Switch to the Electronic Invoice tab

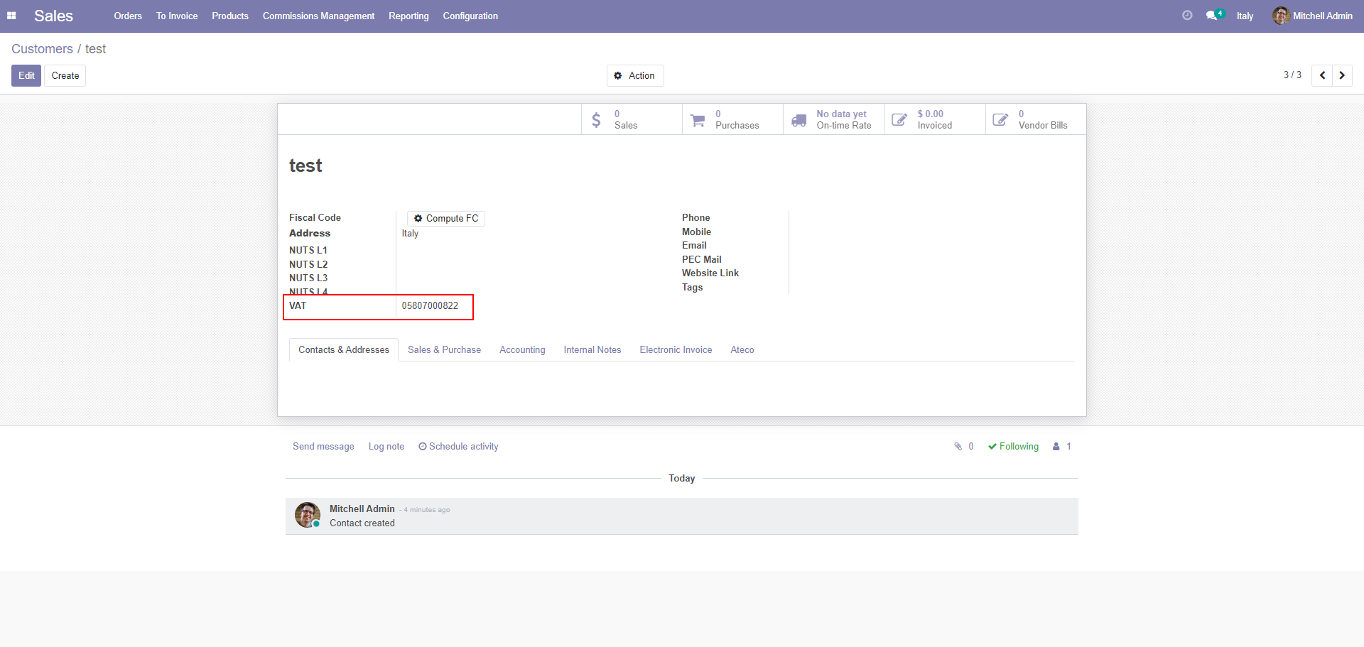click(676, 349)
